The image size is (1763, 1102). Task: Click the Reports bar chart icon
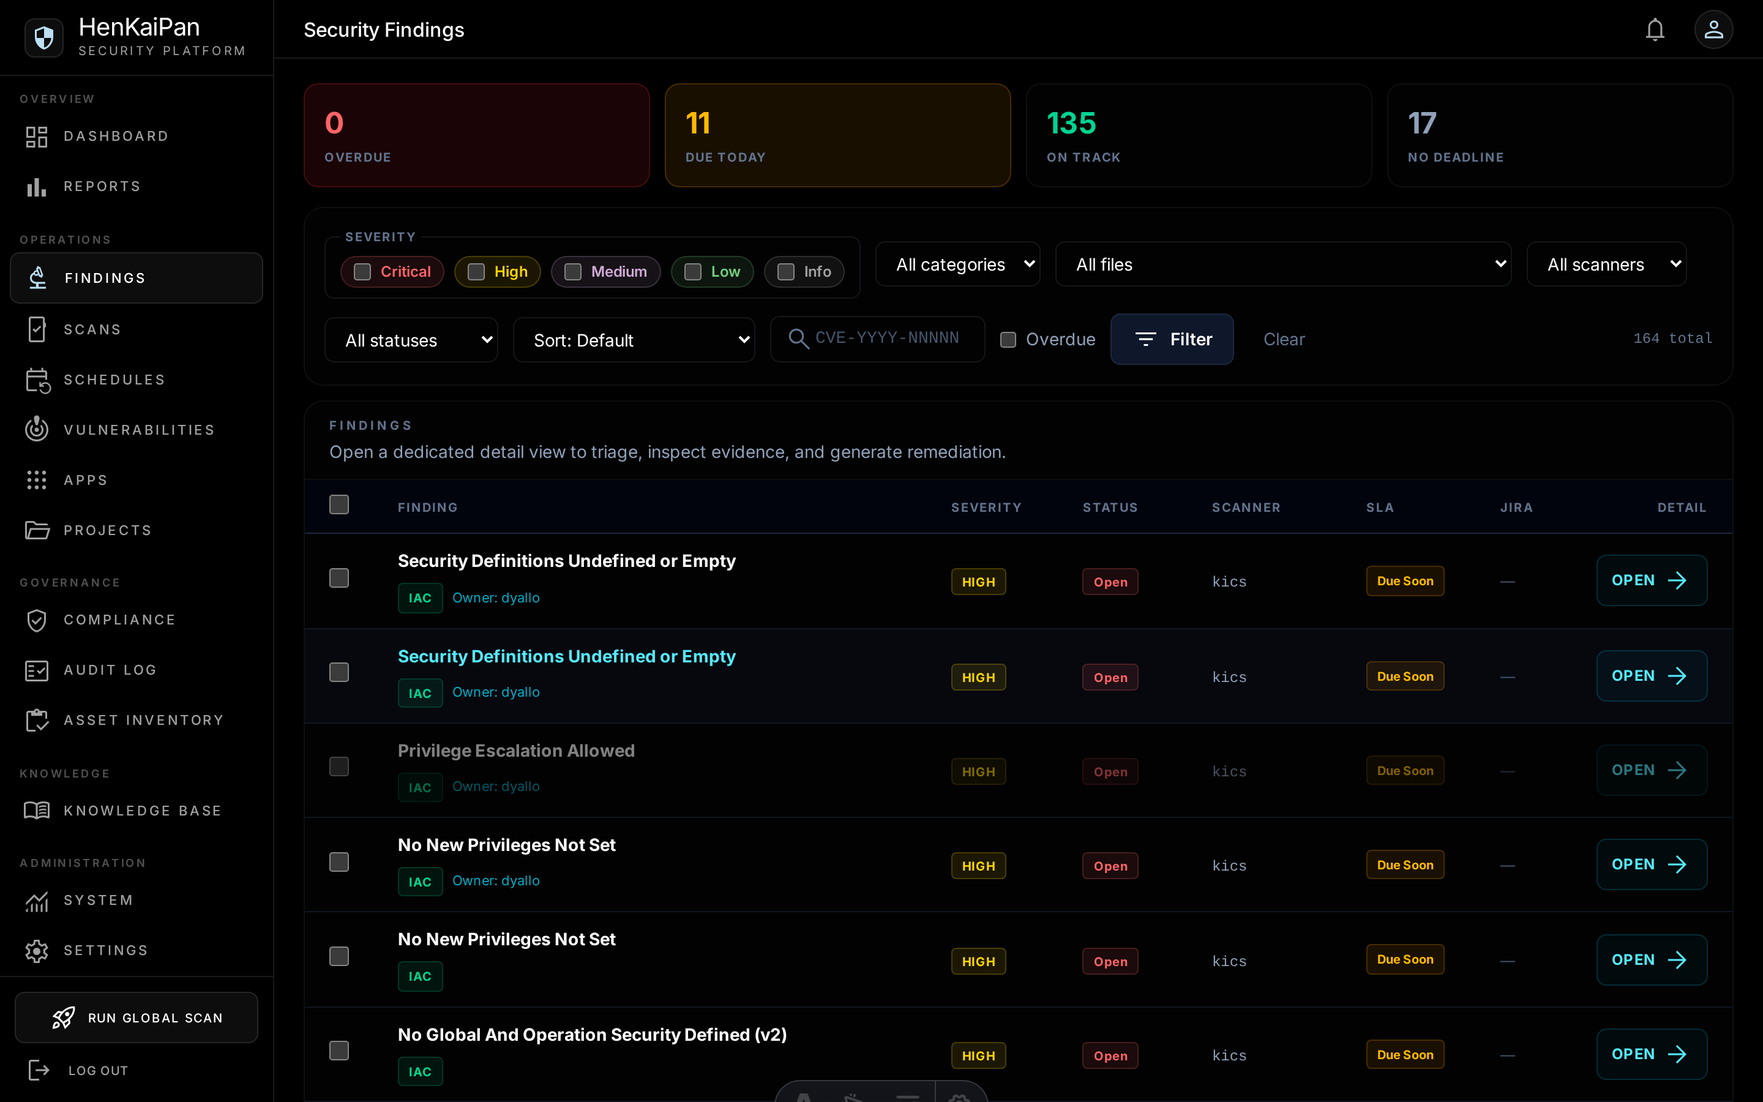[37, 187]
